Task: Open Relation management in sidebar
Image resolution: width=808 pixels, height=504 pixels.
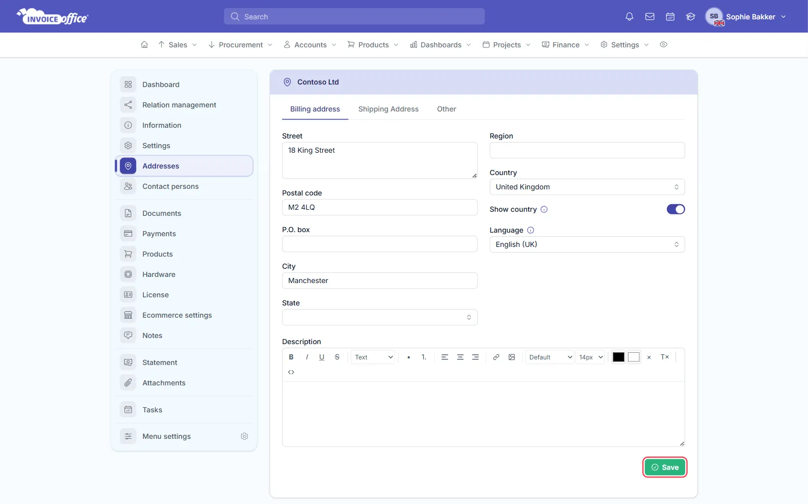Action: (184, 105)
